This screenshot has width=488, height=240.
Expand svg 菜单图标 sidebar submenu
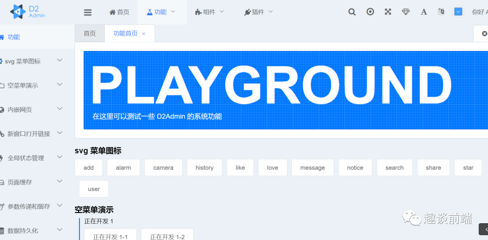(x=60, y=60)
